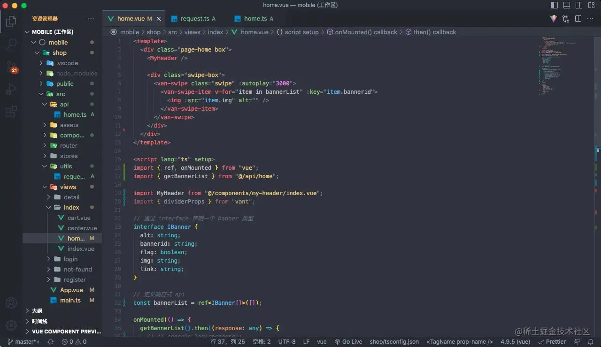
Task: Go to line via 行 37, 列 25
Action: [228, 342]
